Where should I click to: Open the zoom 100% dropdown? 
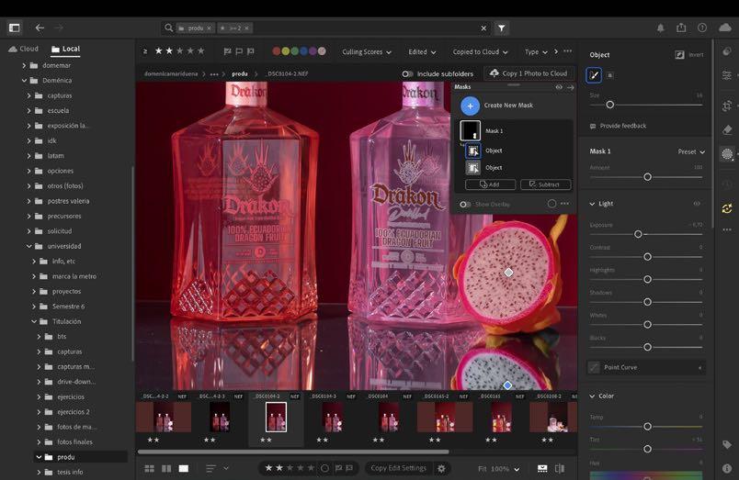[505, 469]
